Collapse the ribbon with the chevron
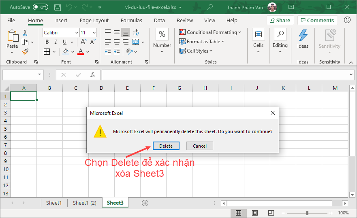Image resolution: width=357 pixels, height=218 pixels. (351, 62)
